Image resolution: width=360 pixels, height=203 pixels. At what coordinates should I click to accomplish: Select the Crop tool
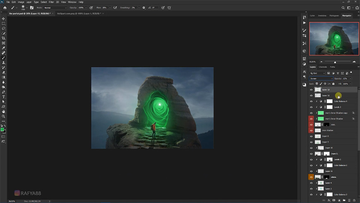(x=3, y=38)
